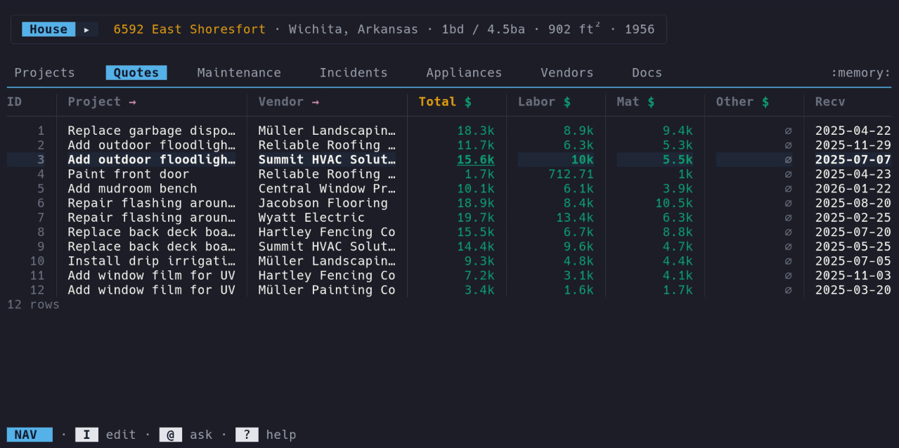Image resolution: width=899 pixels, height=448 pixels.
Task: Click the Total column dollar sign
Action: [x=468, y=102]
